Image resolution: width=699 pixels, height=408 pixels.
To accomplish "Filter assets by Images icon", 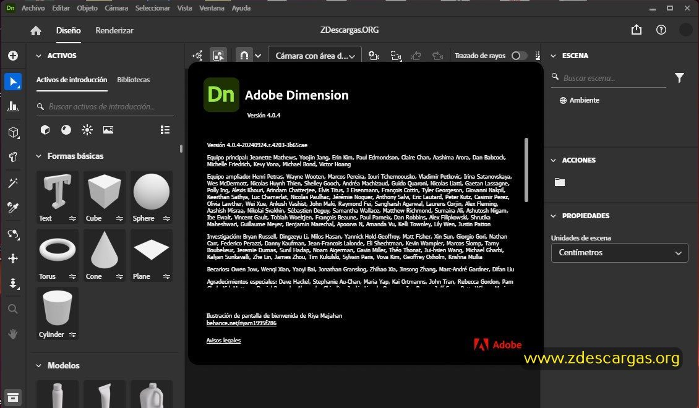I will pyautogui.click(x=108, y=130).
